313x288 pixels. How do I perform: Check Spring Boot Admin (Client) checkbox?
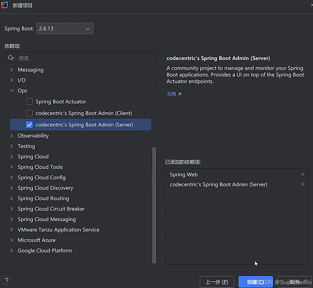pyautogui.click(x=29, y=113)
